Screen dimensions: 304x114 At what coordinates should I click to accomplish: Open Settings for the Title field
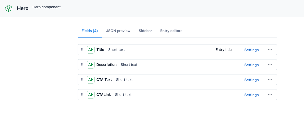[252, 50]
